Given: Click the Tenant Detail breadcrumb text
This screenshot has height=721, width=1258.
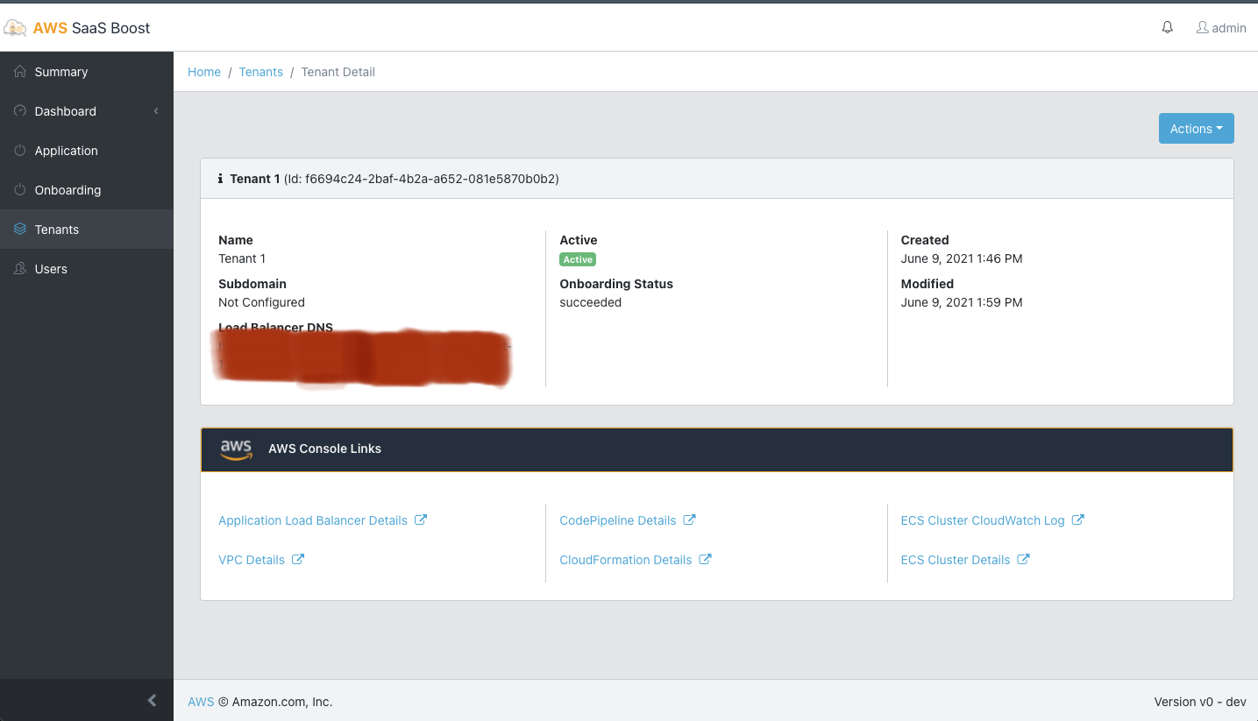Looking at the screenshot, I should coord(338,72).
